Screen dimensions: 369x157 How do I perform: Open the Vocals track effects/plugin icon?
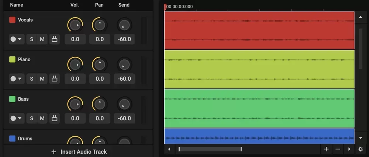pyautogui.click(x=54, y=39)
